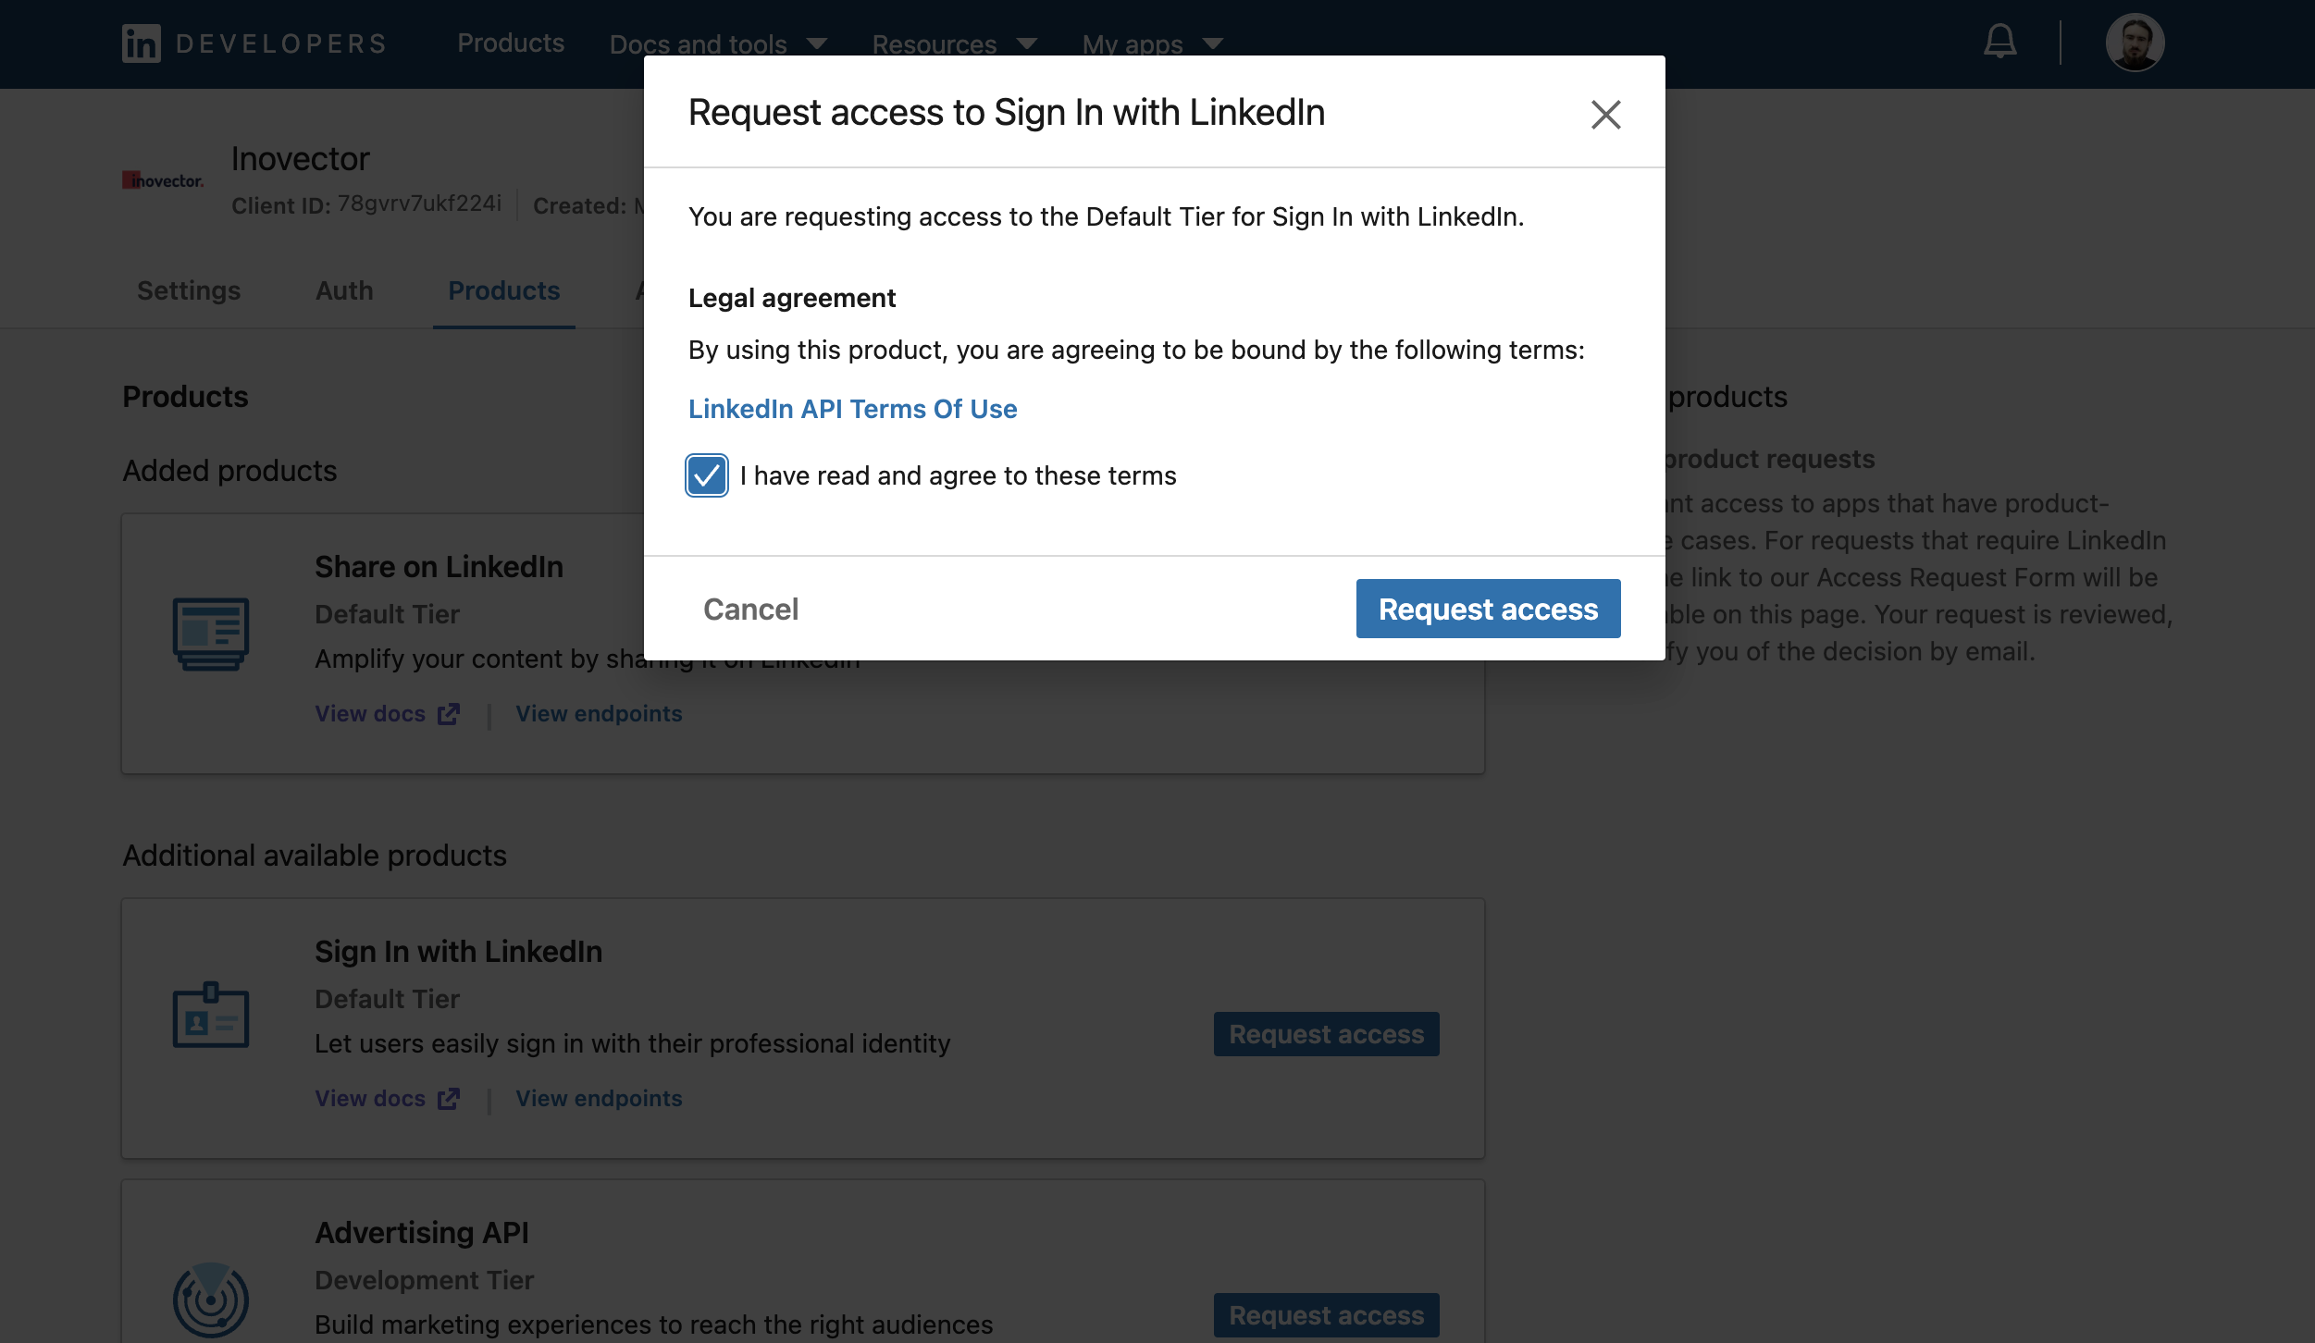Open the user profile avatar
Screen dimensions: 2315x1343
click(x=2135, y=43)
